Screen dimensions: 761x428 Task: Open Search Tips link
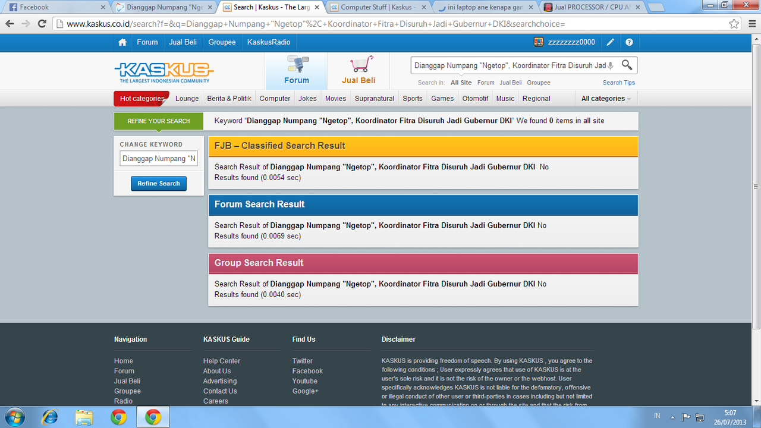coord(619,83)
